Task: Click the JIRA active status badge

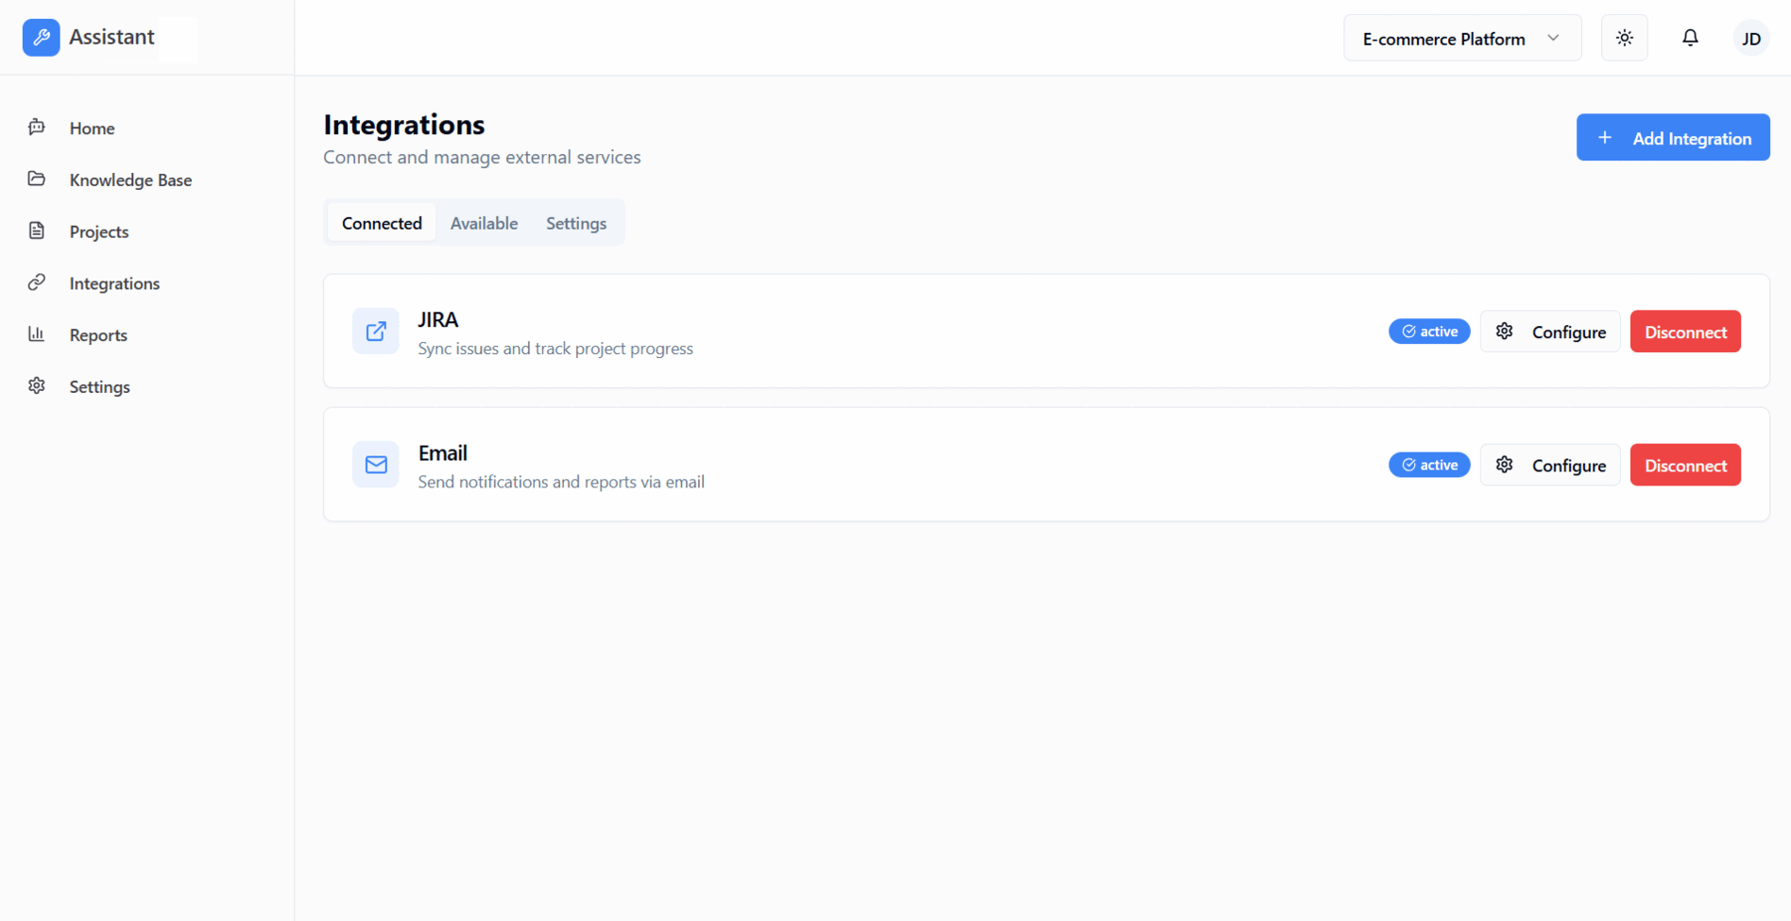Action: click(1428, 332)
